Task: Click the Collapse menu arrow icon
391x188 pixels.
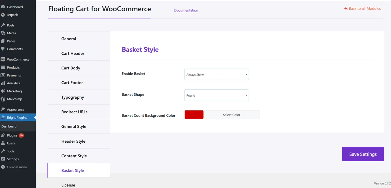Action: coord(3,167)
